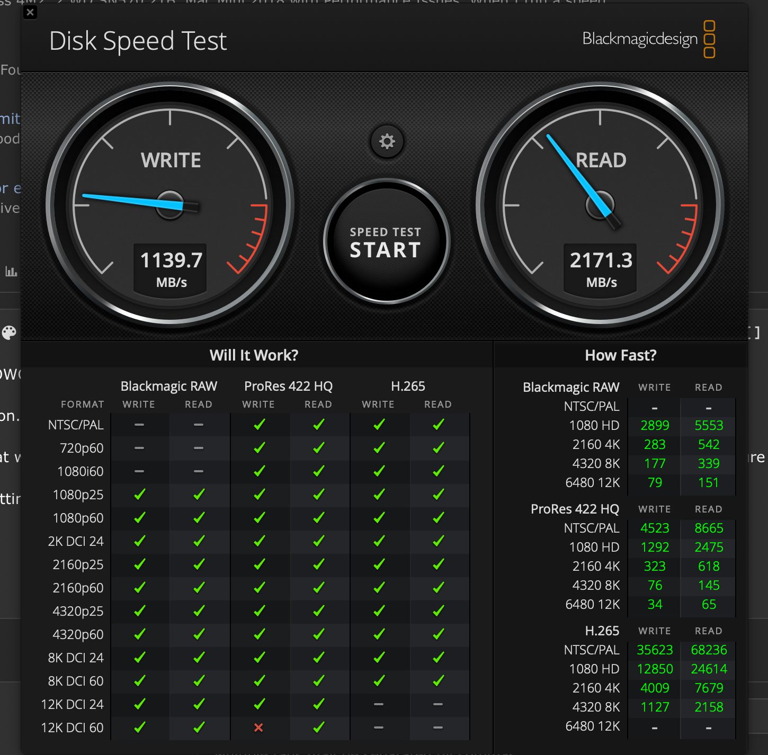This screenshot has width=768, height=755.
Task: Click the ProRes read checkmark for 12K DCI 24
Action: click(x=318, y=704)
